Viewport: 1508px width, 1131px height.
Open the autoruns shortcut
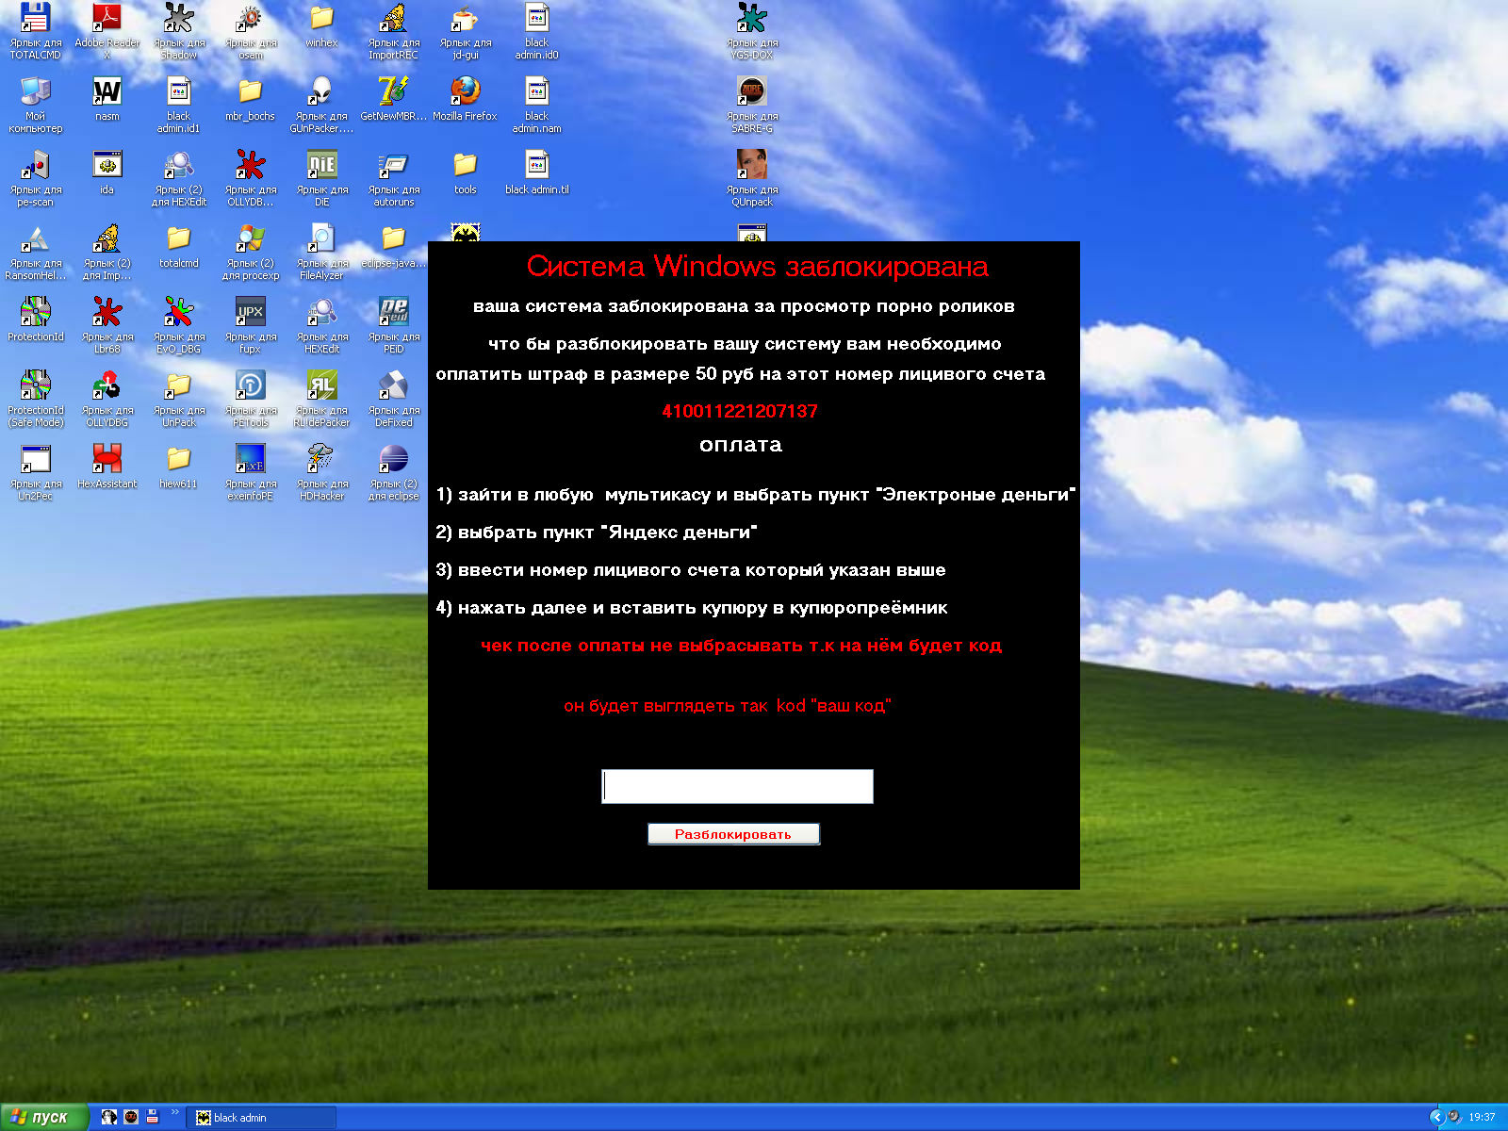tap(394, 164)
